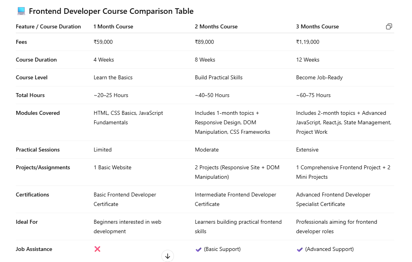
Task: Select the Extensive practical sessions cell
Action: coord(307,150)
